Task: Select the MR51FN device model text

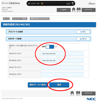Action: (x=5, y=9)
